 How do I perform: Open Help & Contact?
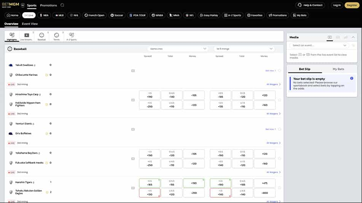(x=310, y=5)
